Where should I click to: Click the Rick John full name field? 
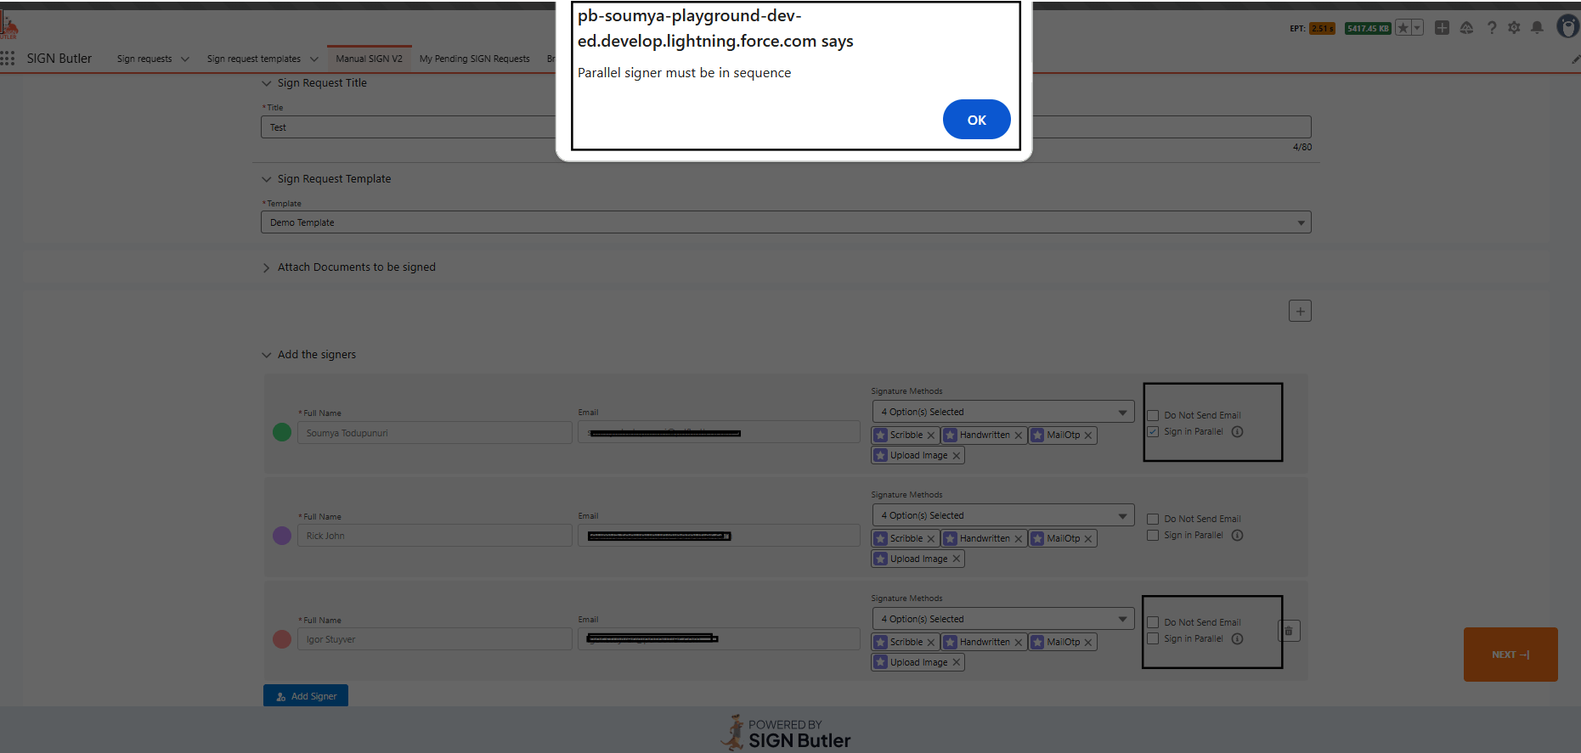point(434,536)
